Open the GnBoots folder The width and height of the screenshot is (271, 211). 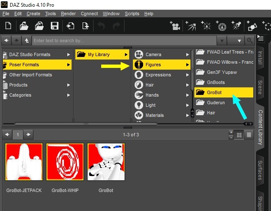(224, 82)
